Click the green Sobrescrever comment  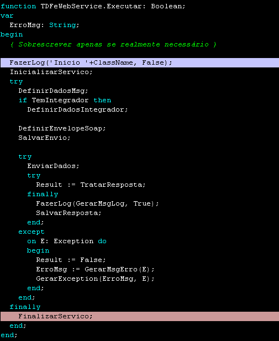[113, 44]
